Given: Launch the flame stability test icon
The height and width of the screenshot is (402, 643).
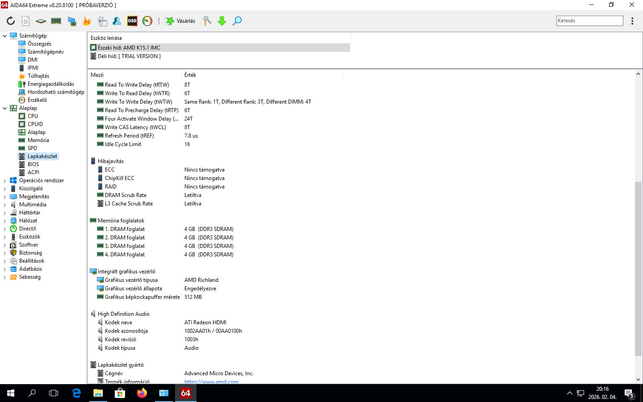Looking at the screenshot, I should pyautogui.click(x=87, y=21).
